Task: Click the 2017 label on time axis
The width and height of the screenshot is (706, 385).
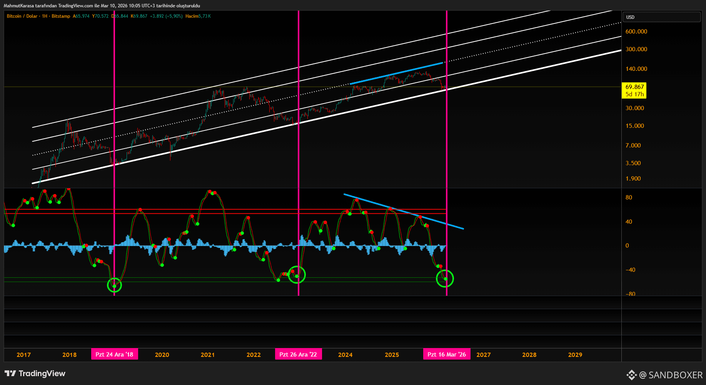Action: tap(24, 355)
